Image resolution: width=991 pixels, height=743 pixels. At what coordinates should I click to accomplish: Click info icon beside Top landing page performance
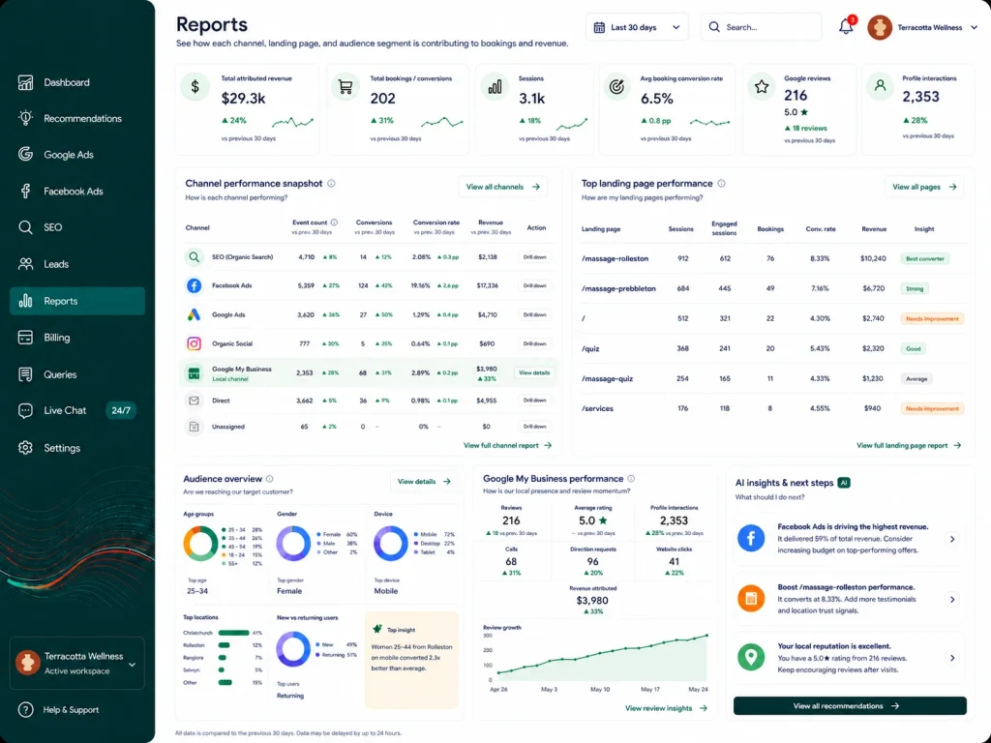(721, 183)
